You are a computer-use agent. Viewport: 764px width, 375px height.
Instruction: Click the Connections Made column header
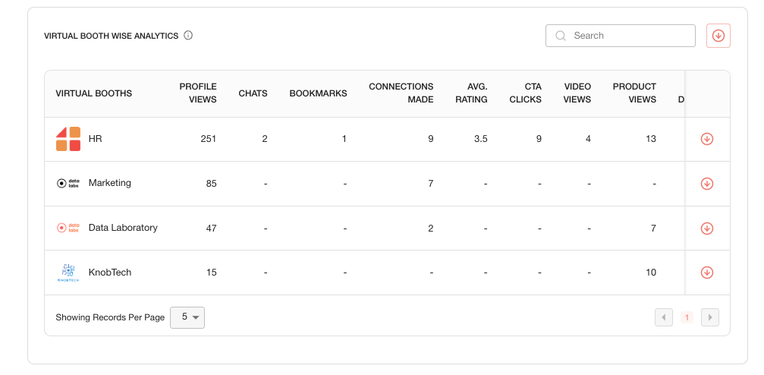coord(401,93)
